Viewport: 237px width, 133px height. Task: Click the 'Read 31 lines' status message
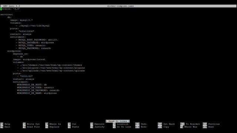[x=118, y=121]
